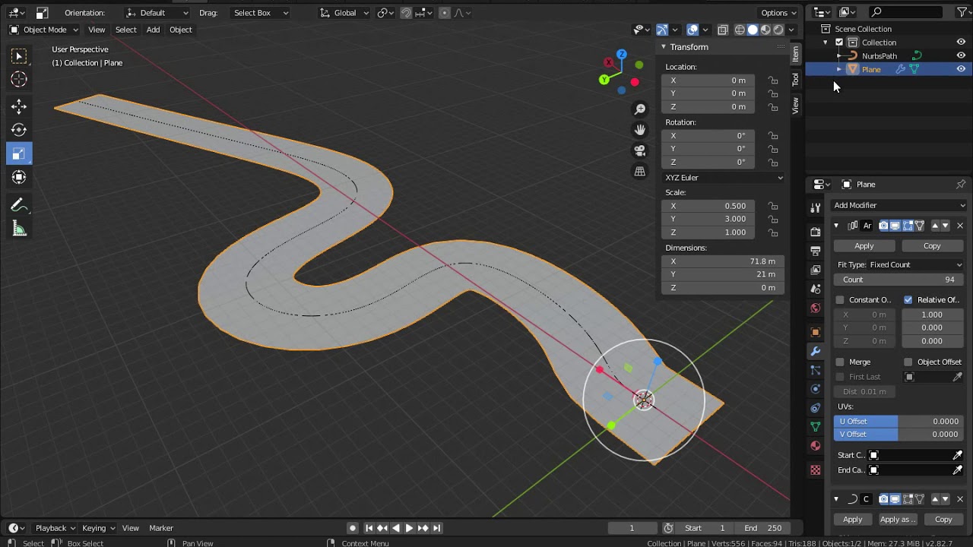Open the Output properties tab
Screen dimensions: 973x547
click(x=816, y=251)
